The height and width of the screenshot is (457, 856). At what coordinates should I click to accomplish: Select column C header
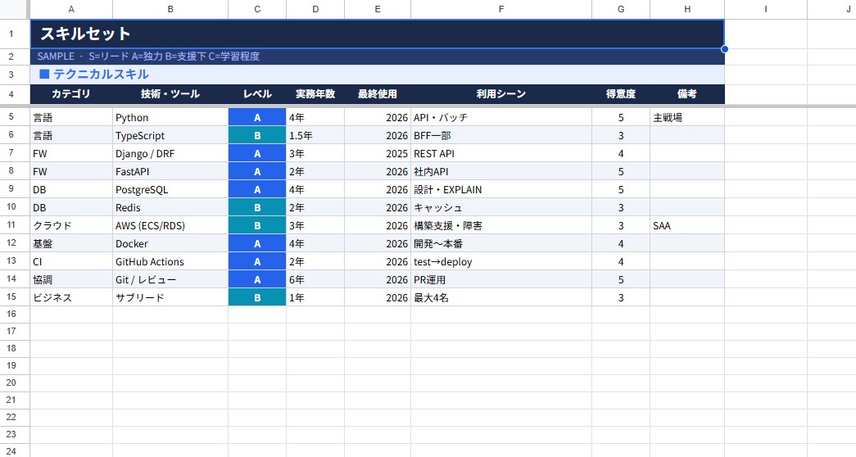(x=257, y=9)
